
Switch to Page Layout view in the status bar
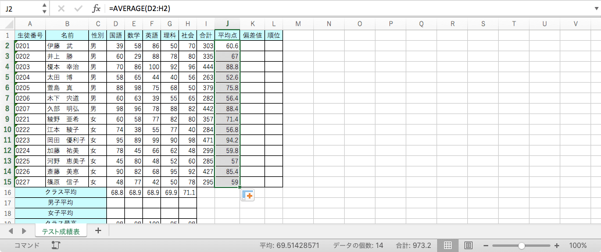point(468,245)
